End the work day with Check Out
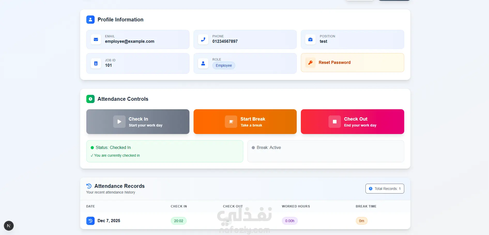The width and height of the screenshot is (489, 235). [x=352, y=122]
